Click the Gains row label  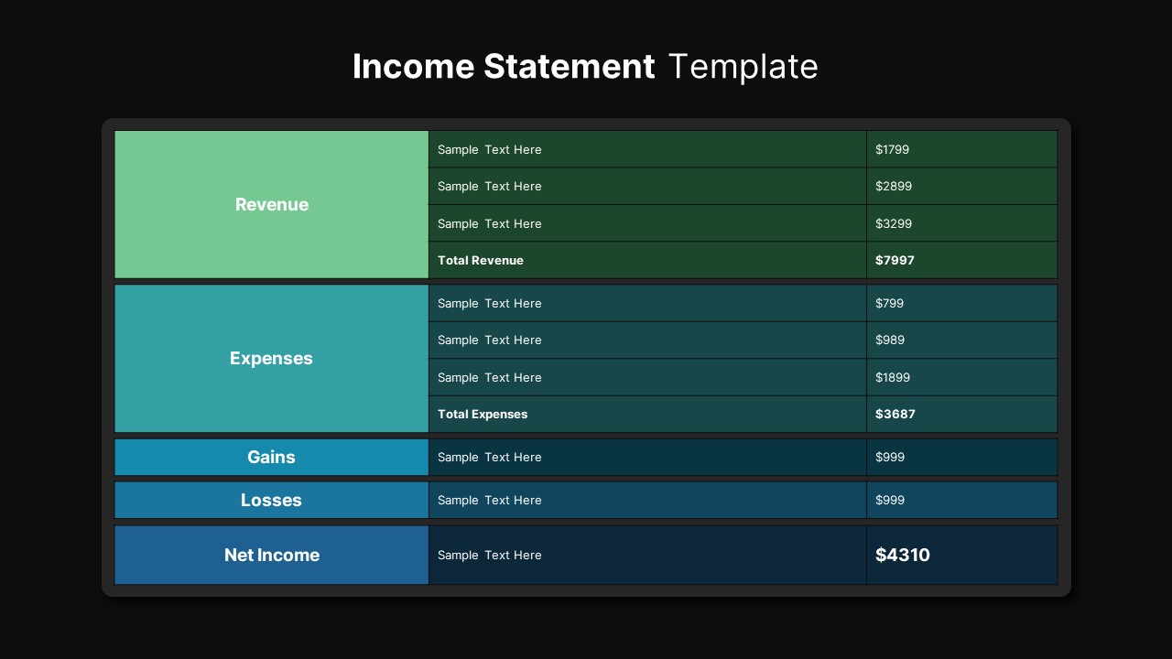tap(271, 457)
